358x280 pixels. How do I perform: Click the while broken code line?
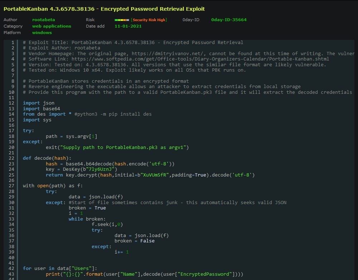tap(87, 219)
